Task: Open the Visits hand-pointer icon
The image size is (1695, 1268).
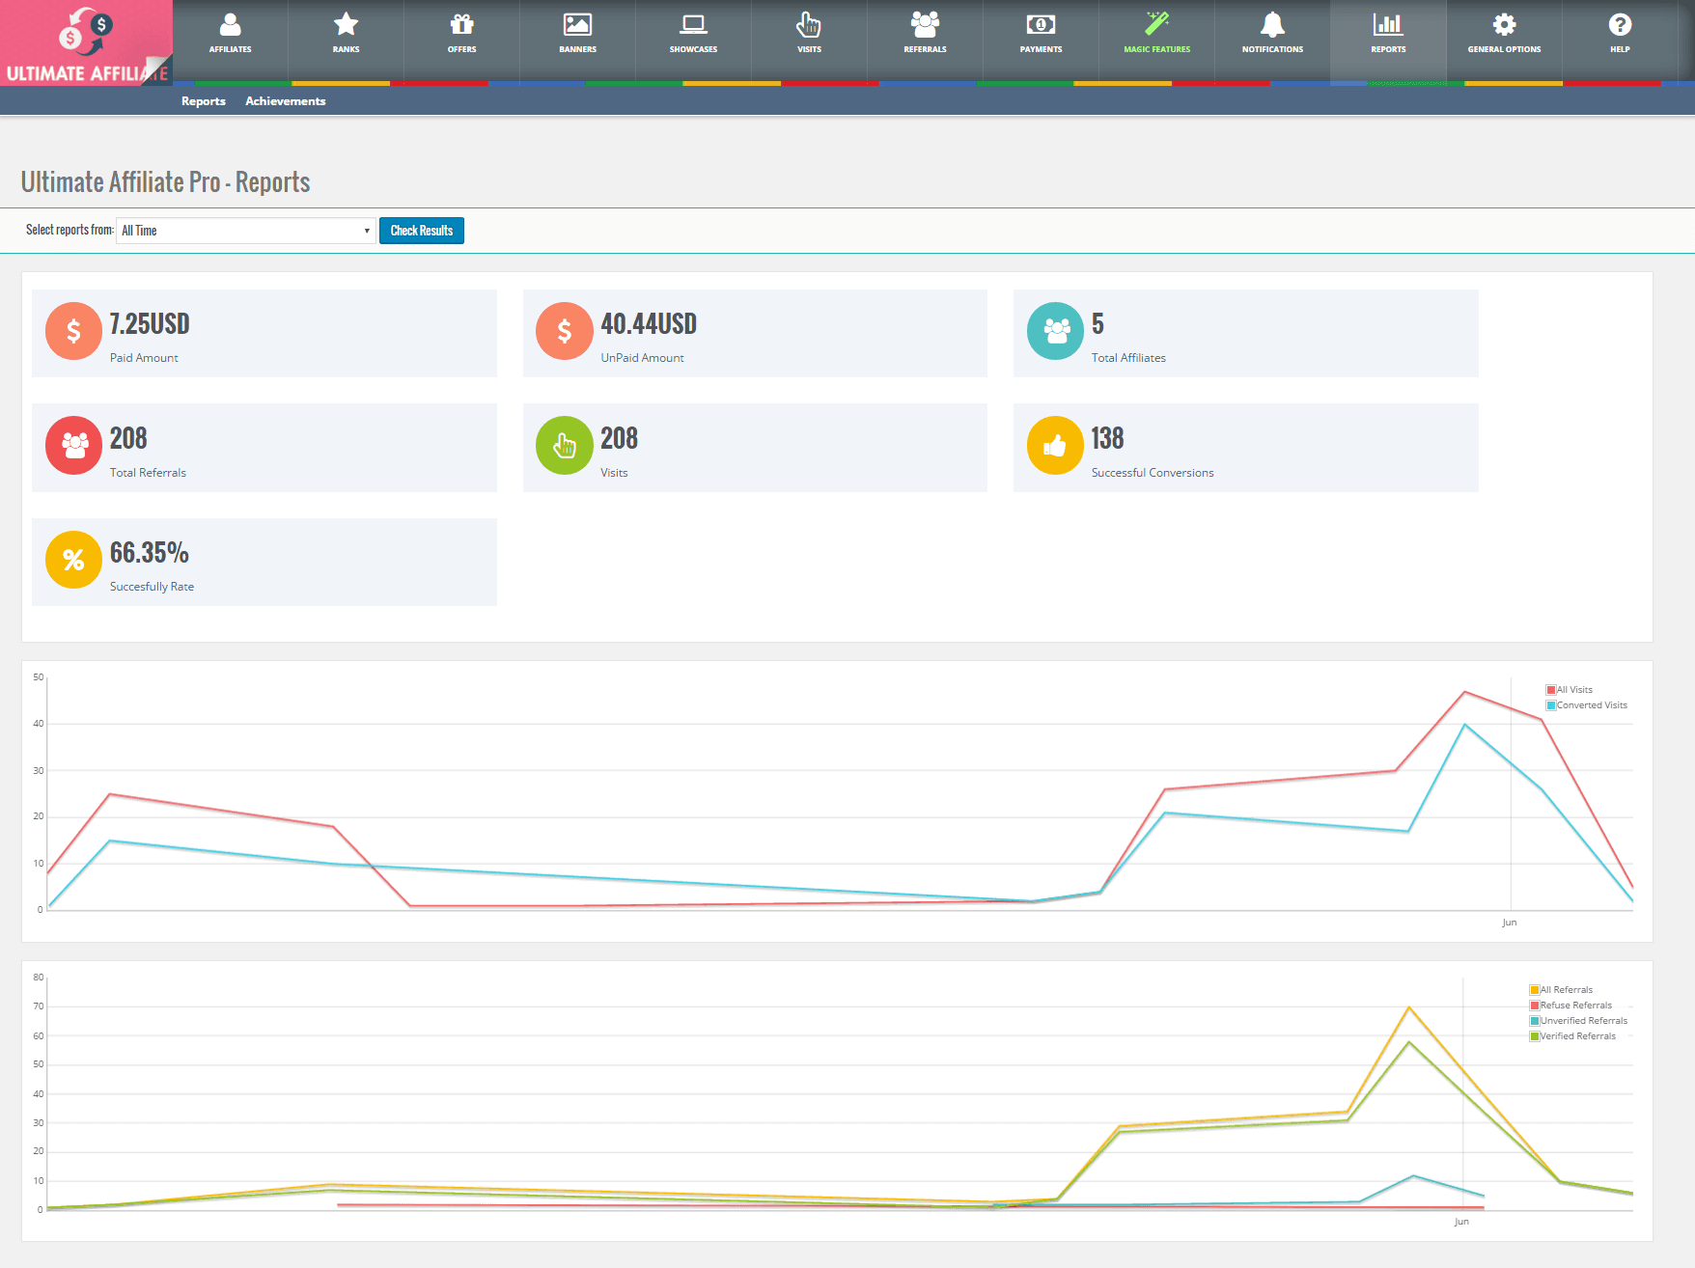Action: (809, 25)
